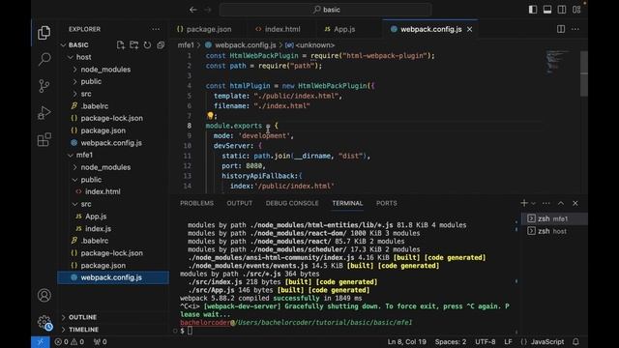The height and width of the screenshot is (348, 619).
Task: Collapse the mfe1 folder
Action: 71,155
